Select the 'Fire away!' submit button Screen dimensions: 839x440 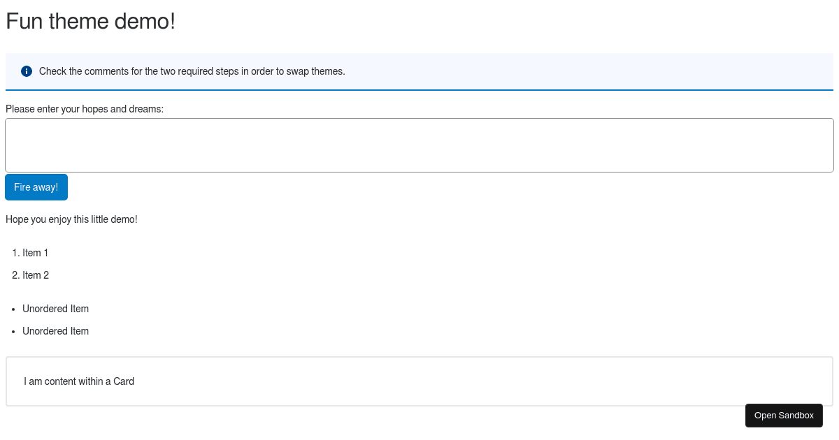pyautogui.click(x=36, y=187)
